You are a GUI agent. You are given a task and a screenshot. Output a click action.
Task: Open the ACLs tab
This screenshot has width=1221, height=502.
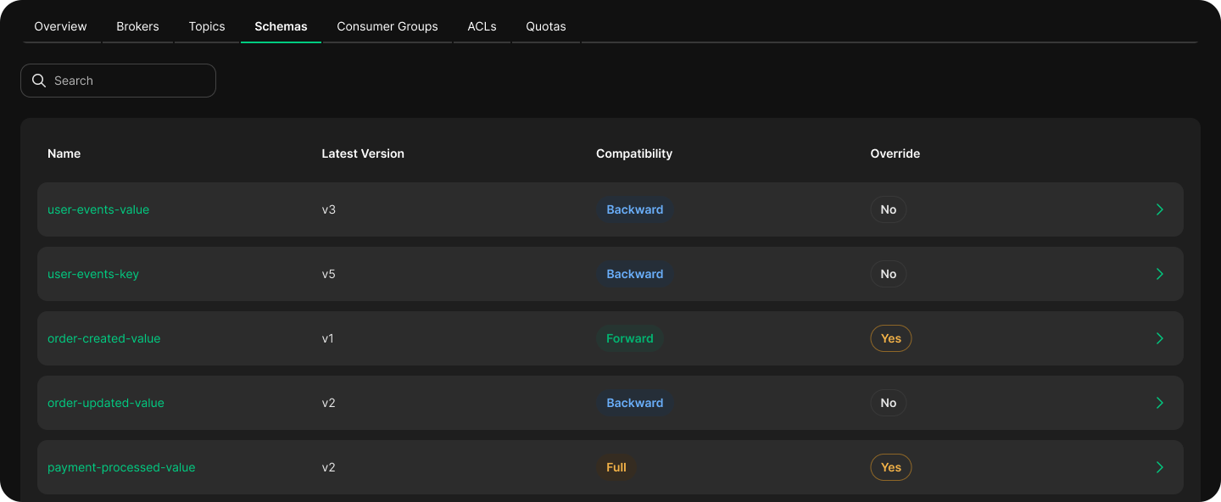482,26
